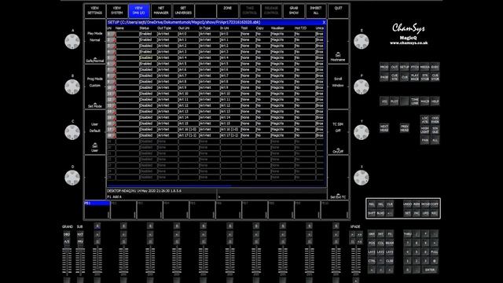503x283 pixels.
Task: Open Out Uni Art 0 cell
Action: pyautogui.click(x=188, y=34)
